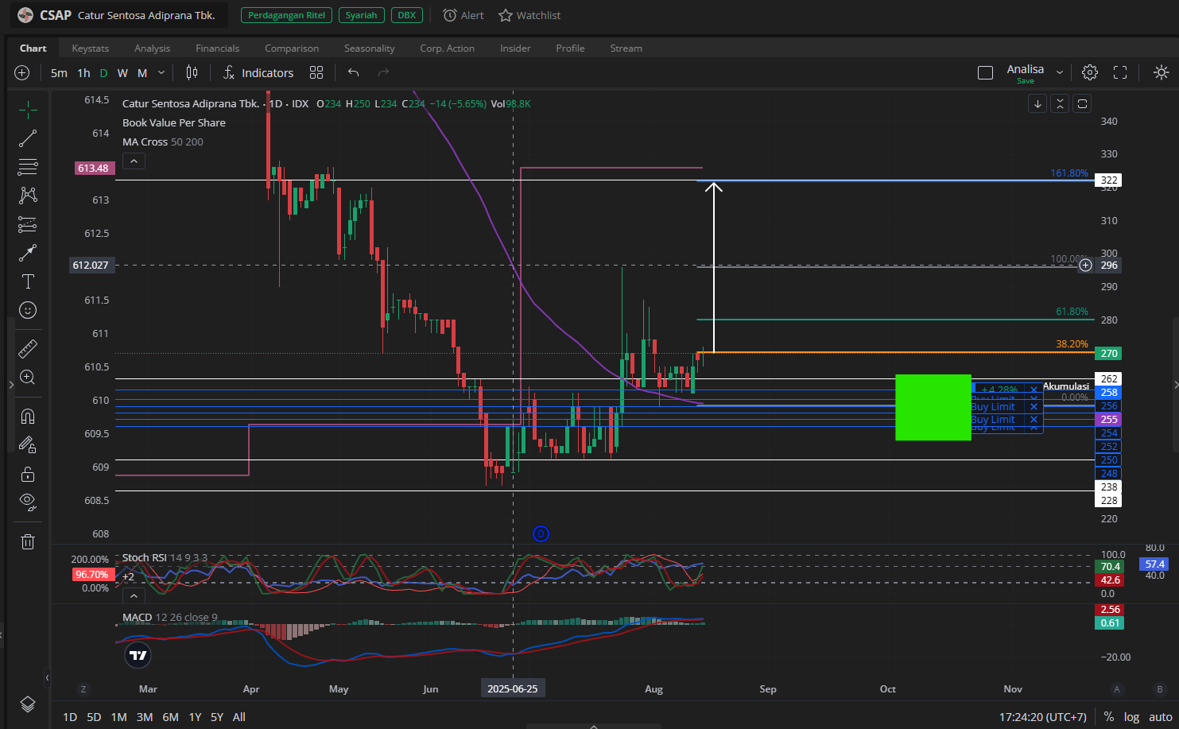Toggle stay in drawing mode

[x=28, y=445]
